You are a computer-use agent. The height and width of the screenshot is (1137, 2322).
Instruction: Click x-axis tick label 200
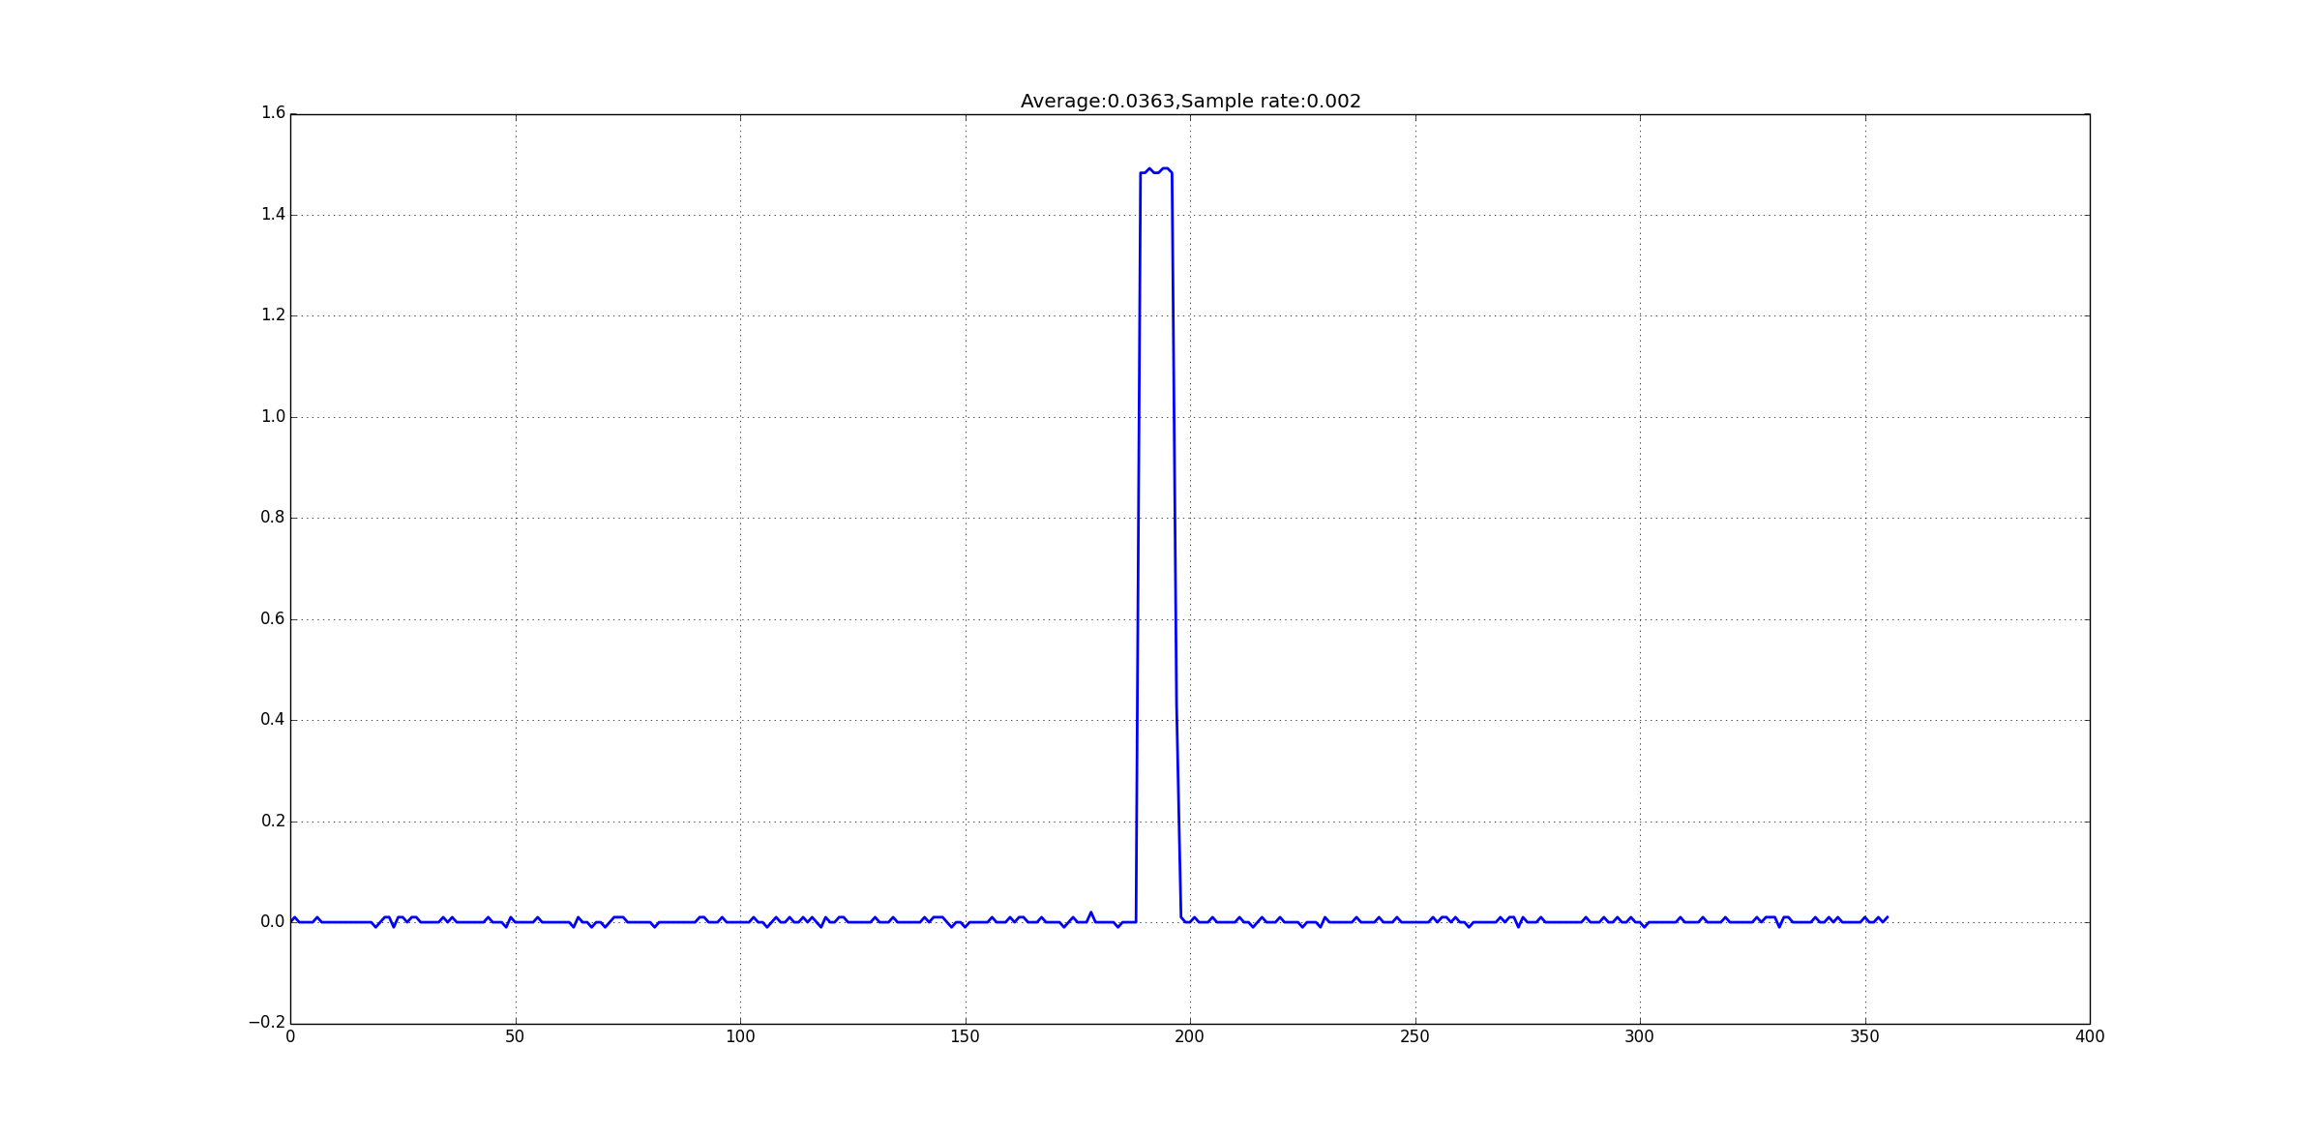pyautogui.click(x=1190, y=1036)
